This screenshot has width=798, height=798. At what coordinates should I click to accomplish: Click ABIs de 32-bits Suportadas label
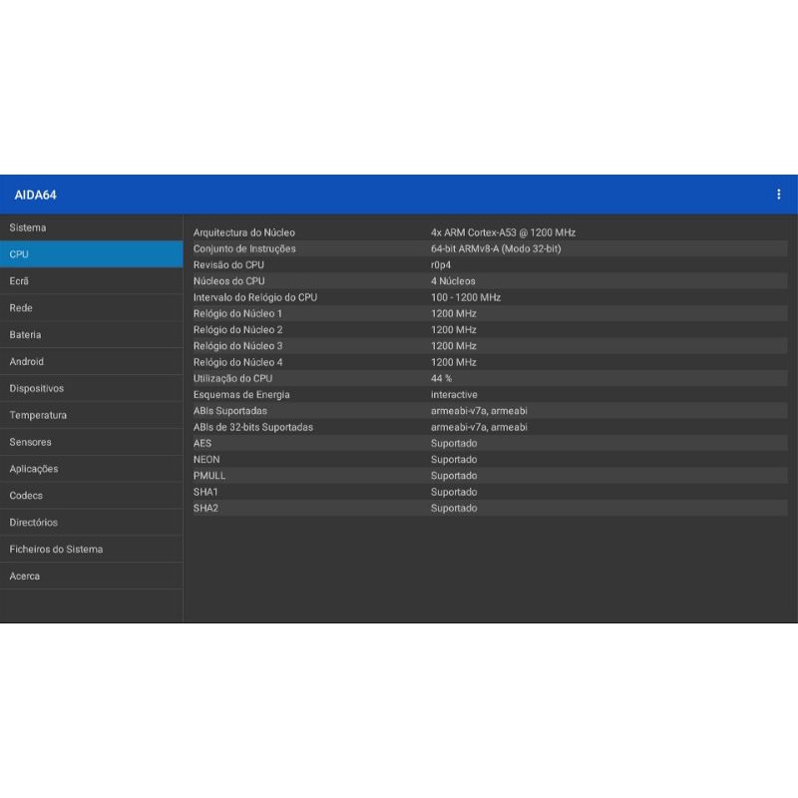[253, 427]
